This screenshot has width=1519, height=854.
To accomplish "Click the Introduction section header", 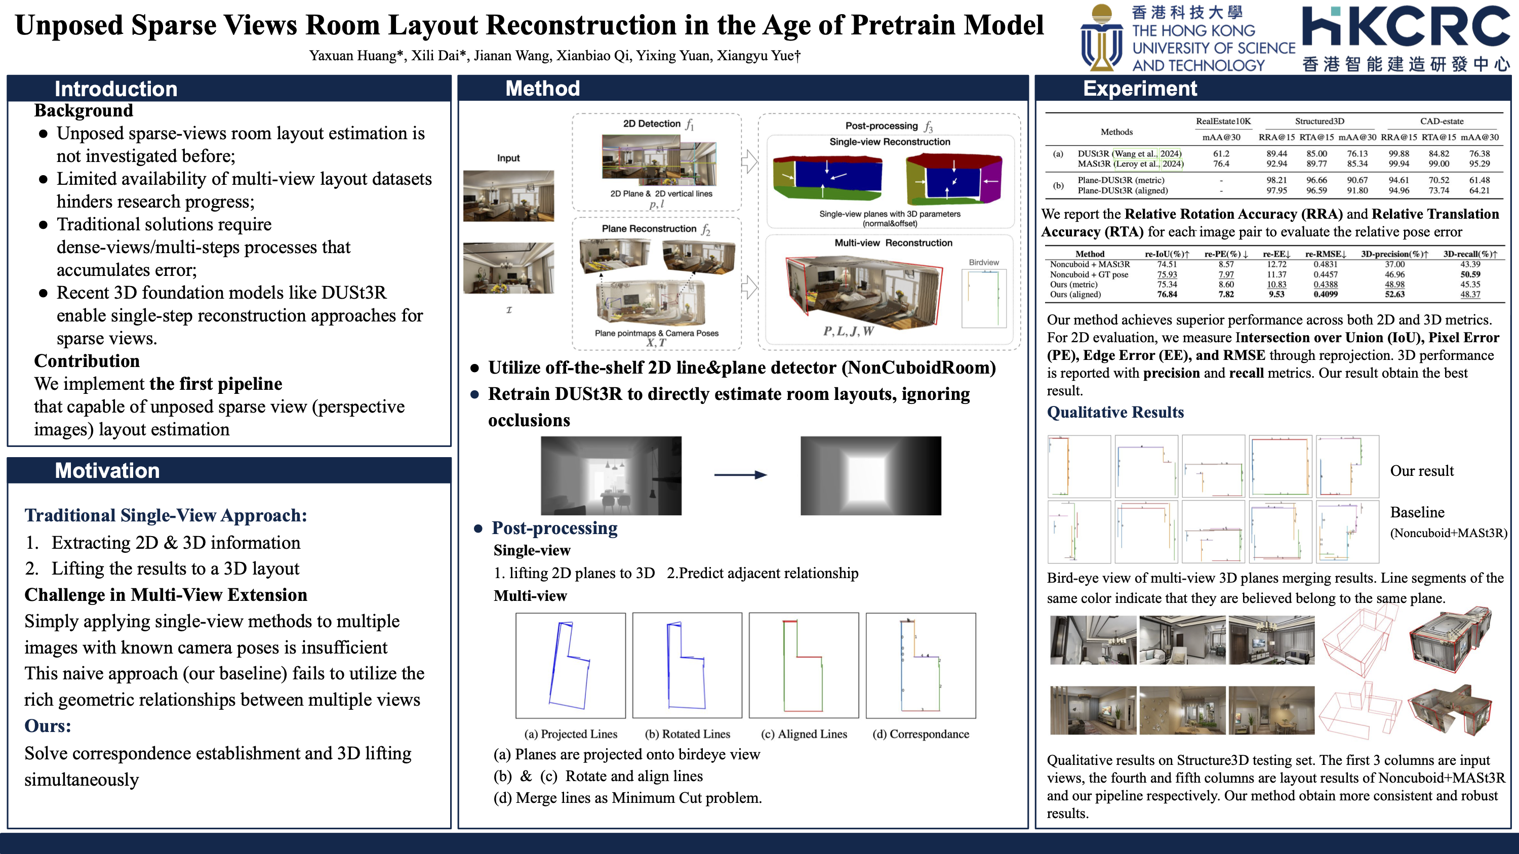I will pyautogui.click(x=116, y=89).
